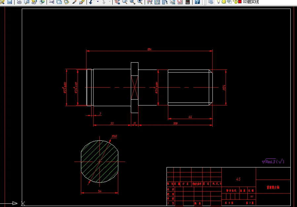
Task: Select the 54 section width dimension
Action: click(x=100, y=191)
